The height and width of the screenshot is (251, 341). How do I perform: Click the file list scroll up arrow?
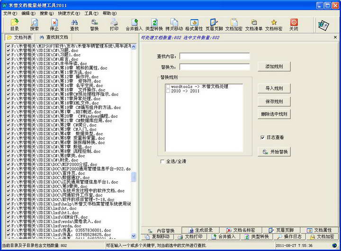tap(134, 46)
